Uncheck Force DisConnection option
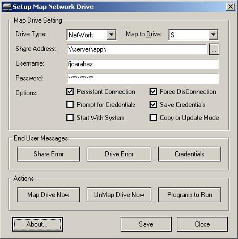This screenshot has height=239, width=238. point(153,92)
